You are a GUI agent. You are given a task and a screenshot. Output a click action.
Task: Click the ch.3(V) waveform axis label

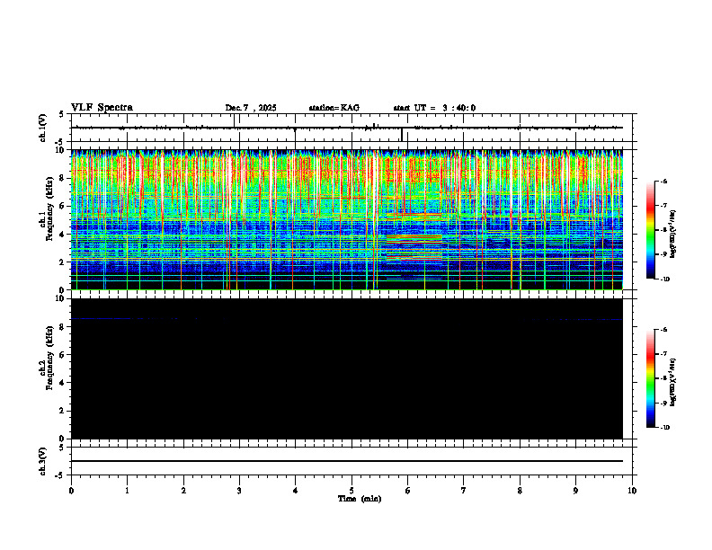(43, 461)
